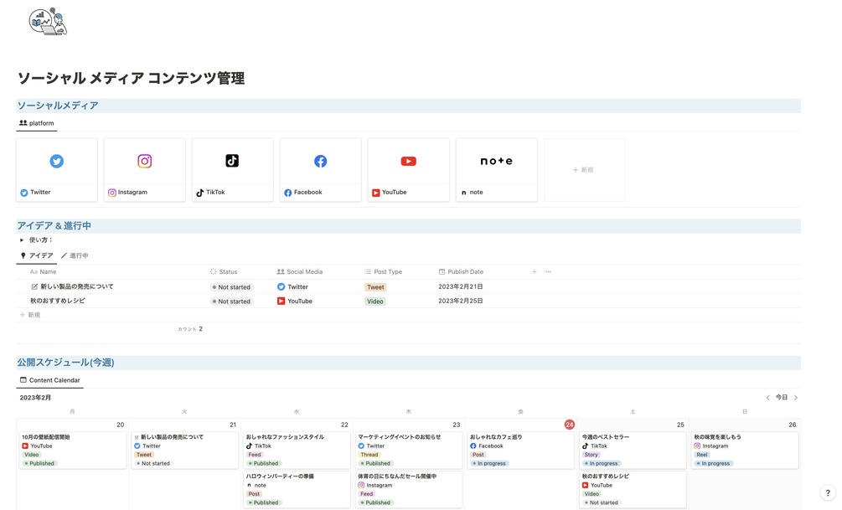Jump to 今日 in the calendar

pos(782,398)
